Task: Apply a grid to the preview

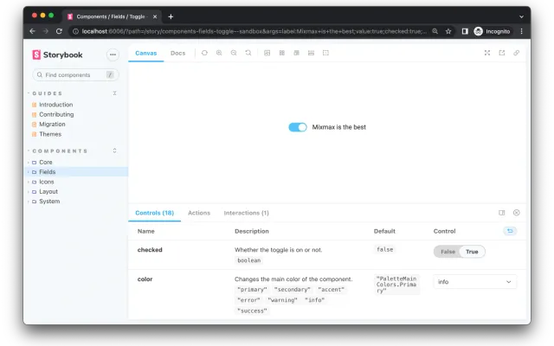Action: (x=282, y=53)
